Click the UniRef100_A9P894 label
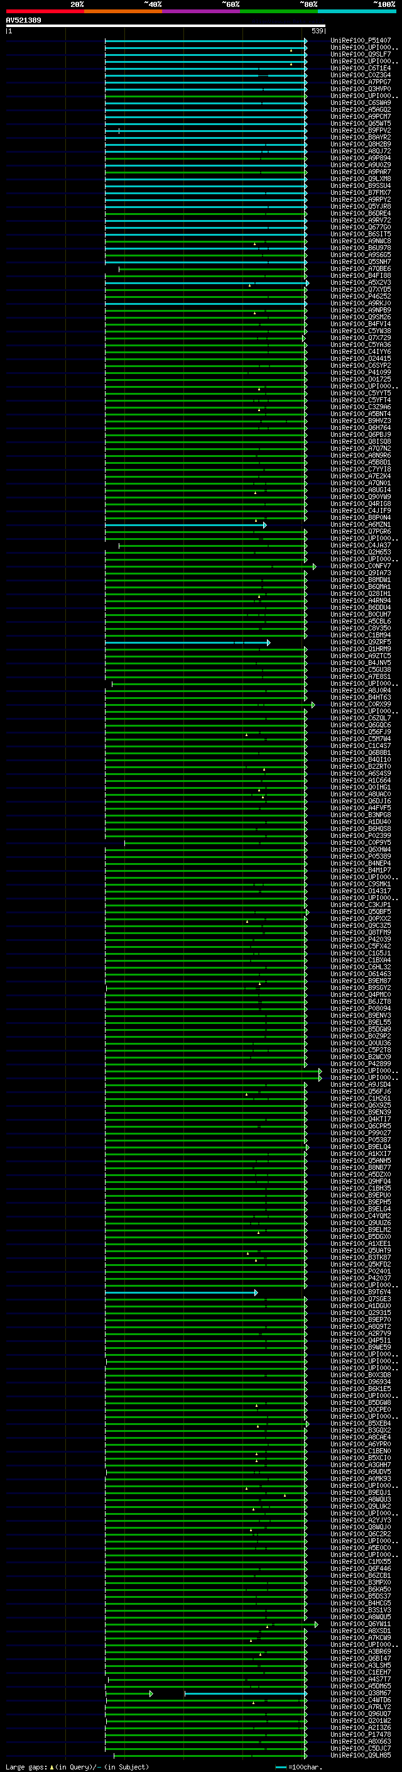This screenshot has height=1772, width=402. coord(361,158)
